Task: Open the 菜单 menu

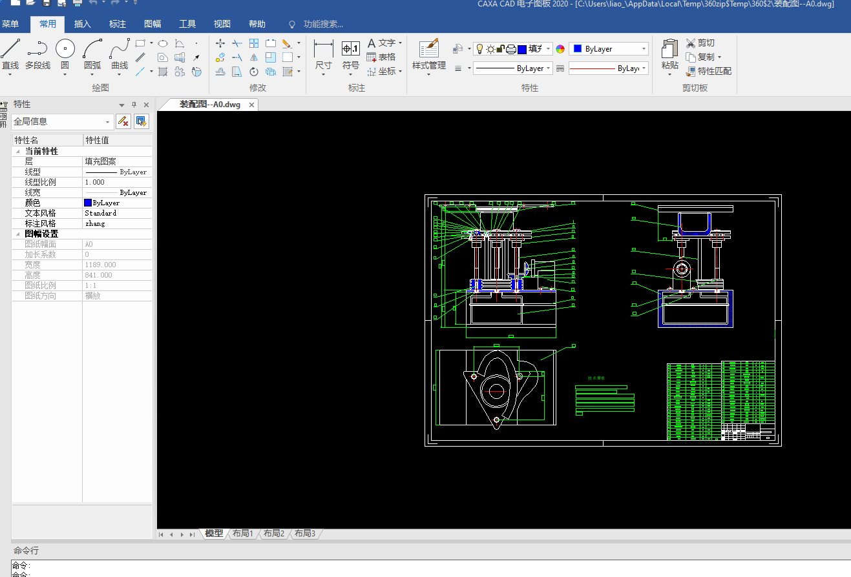Action: click(x=10, y=25)
